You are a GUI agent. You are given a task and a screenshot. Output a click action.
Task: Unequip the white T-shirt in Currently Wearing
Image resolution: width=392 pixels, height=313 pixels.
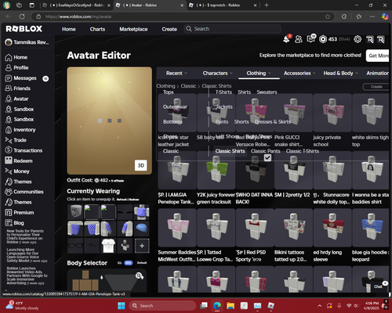(x=109, y=246)
